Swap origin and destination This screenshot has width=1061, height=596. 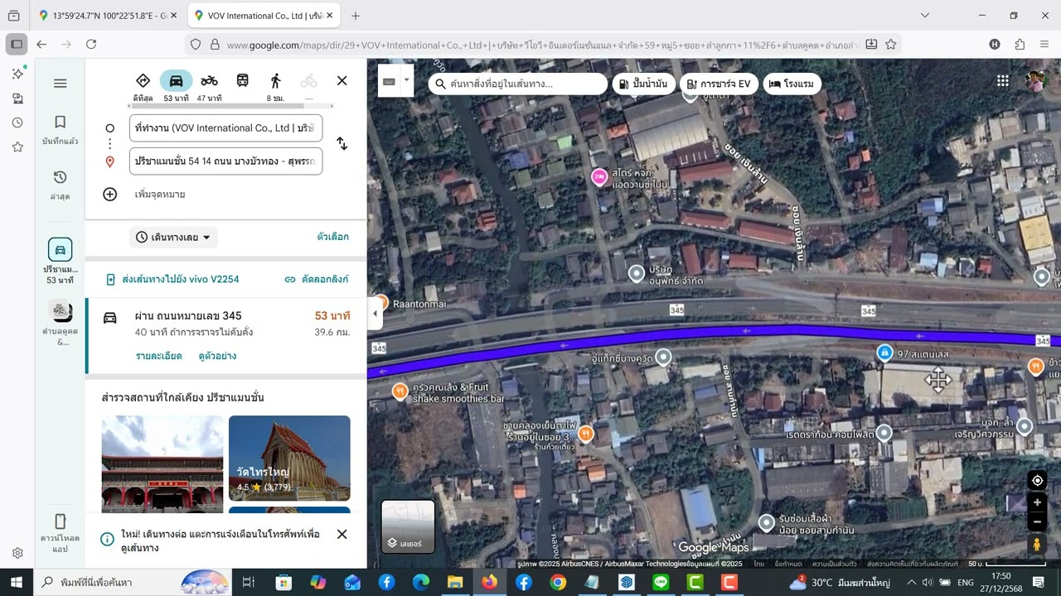(342, 144)
